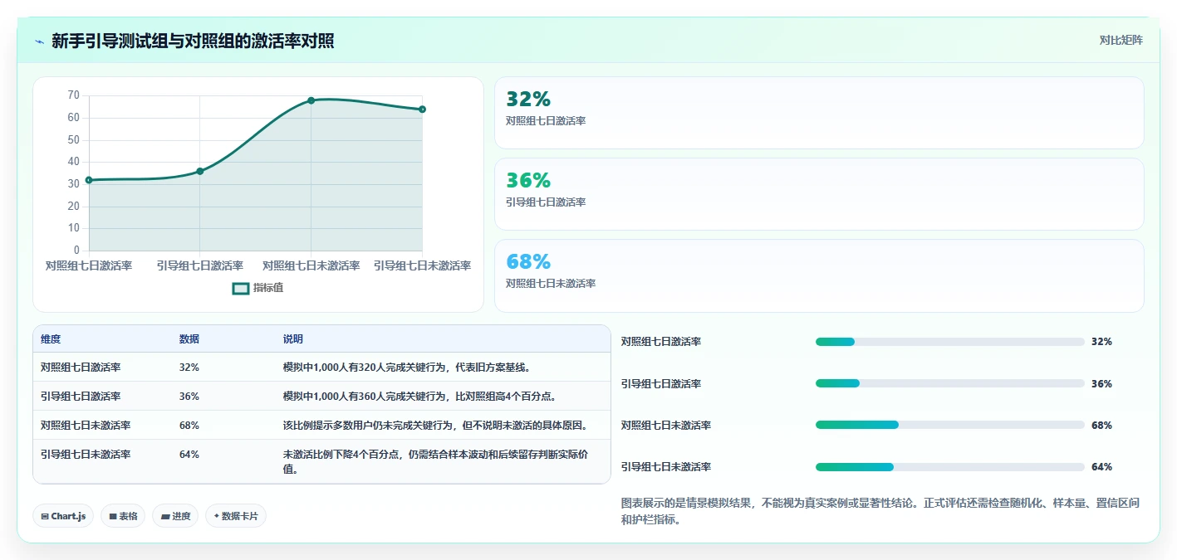Image resolution: width=1177 pixels, height=560 pixels.
Task: Click the description starting 未激活比例下降4个百分点
Action: (437, 462)
